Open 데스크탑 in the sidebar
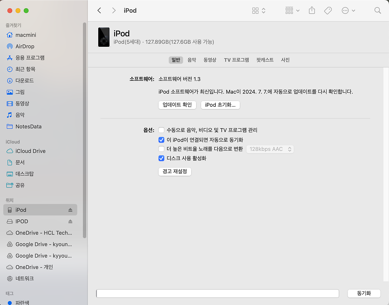Image resolution: width=389 pixels, height=305 pixels. (x=40, y=174)
